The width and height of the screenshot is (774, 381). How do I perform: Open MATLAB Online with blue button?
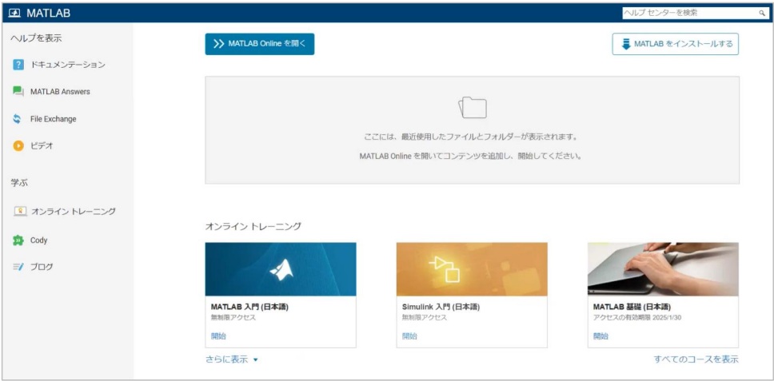pyautogui.click(x=259, y=44)
